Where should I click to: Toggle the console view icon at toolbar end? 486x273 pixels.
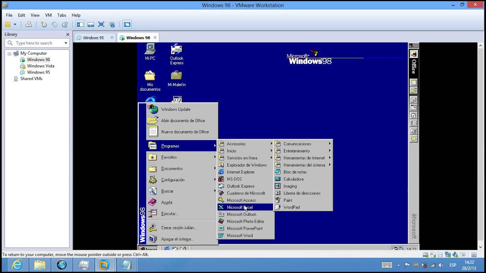click(127, 25)
